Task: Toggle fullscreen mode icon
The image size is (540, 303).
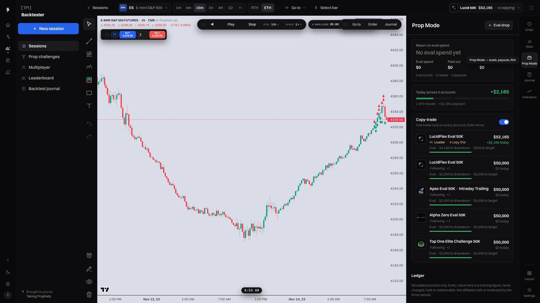Action: [531, 8]
